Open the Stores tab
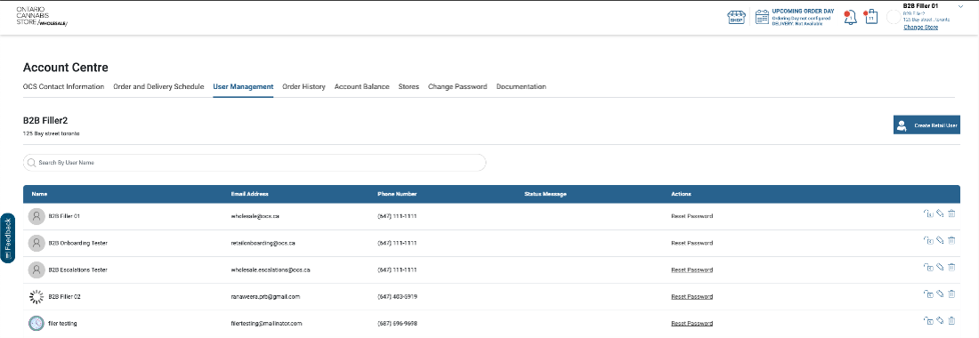This screenshot has height=338, width=979. [x=409, y=86]
